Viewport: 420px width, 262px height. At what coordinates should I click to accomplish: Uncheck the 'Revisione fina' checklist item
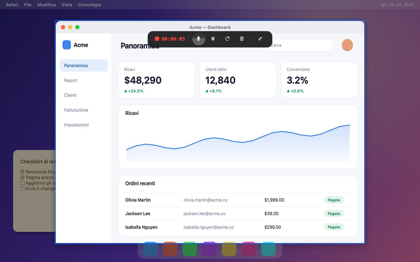pos(22,172)
